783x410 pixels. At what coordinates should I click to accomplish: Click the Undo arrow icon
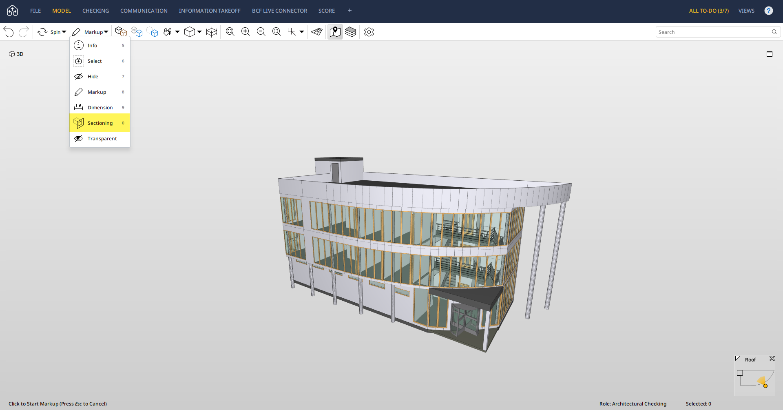pos(9,32)
